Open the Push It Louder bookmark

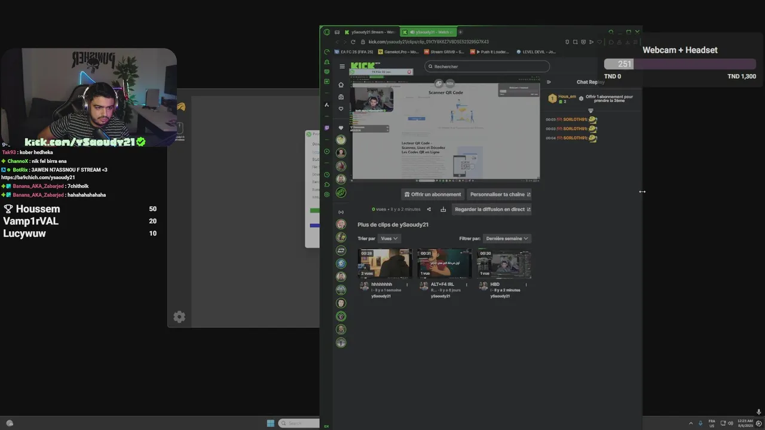(489, 52)
